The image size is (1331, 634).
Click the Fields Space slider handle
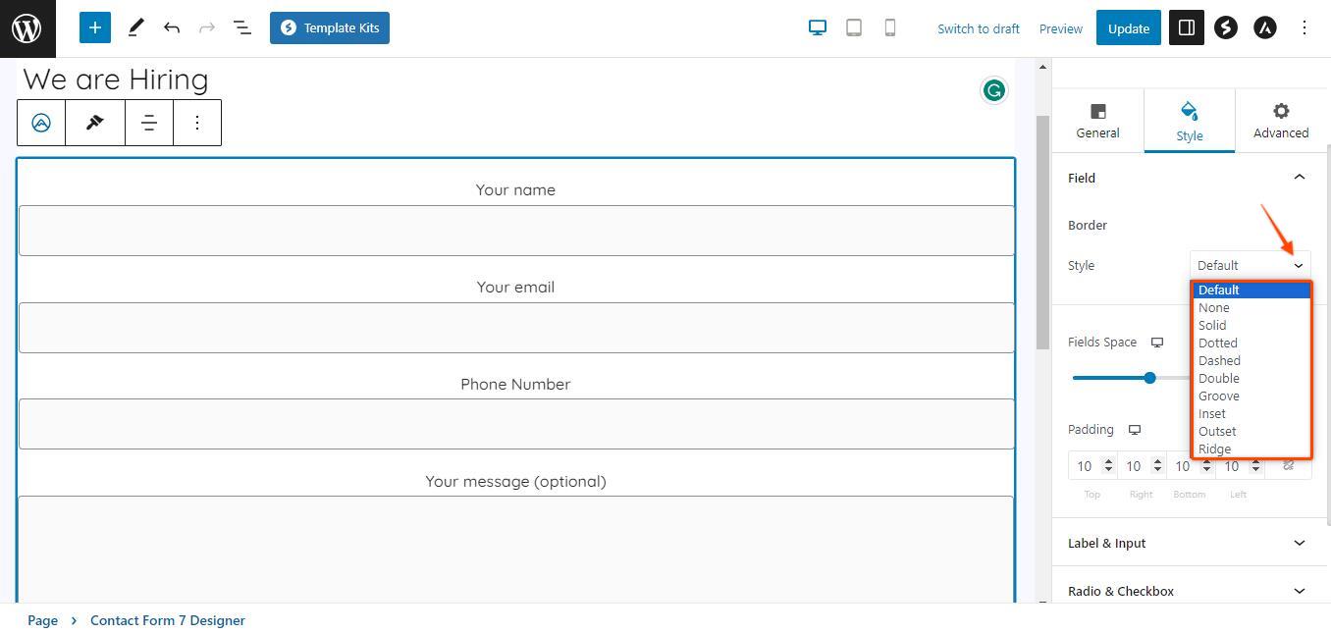[1149, 378]
